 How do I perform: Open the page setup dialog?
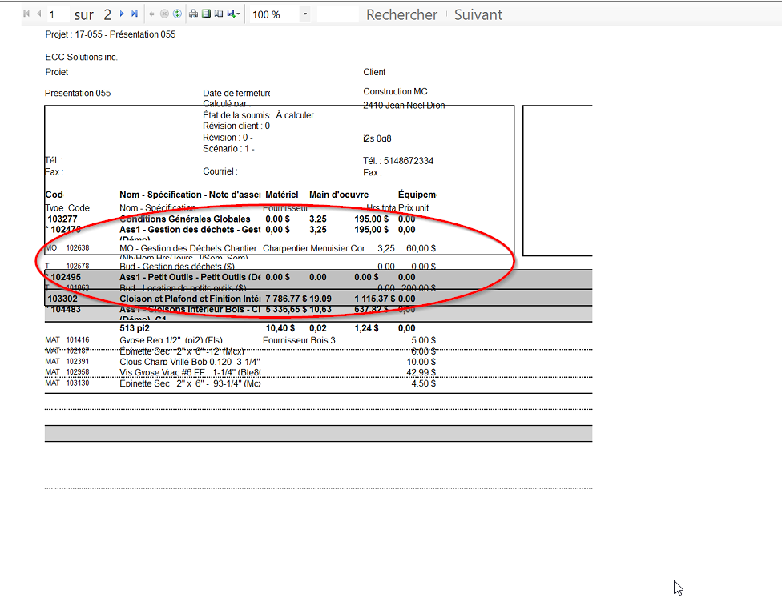coord(218,14)
